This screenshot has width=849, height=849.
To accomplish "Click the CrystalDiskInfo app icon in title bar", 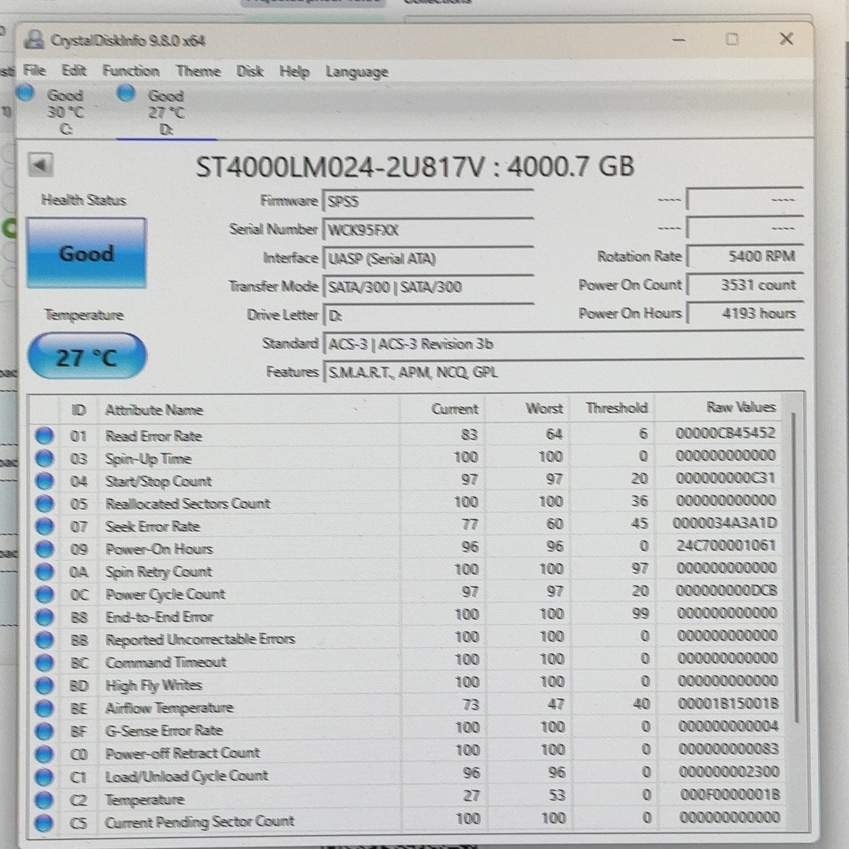I will [x=35, y=40].
